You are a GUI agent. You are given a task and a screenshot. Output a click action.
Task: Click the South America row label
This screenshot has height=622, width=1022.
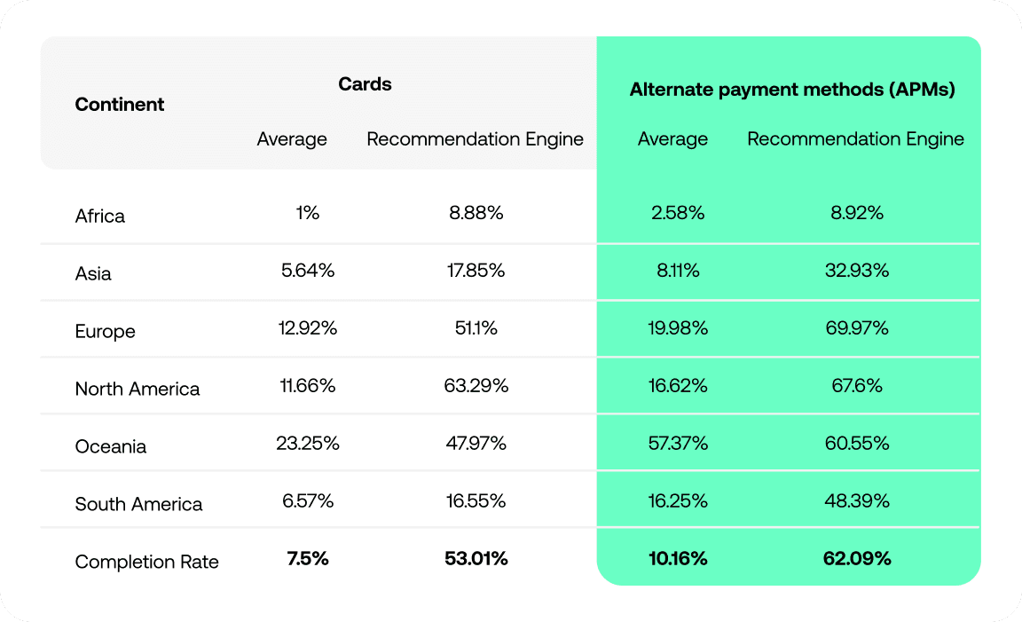tap(138, 505)
